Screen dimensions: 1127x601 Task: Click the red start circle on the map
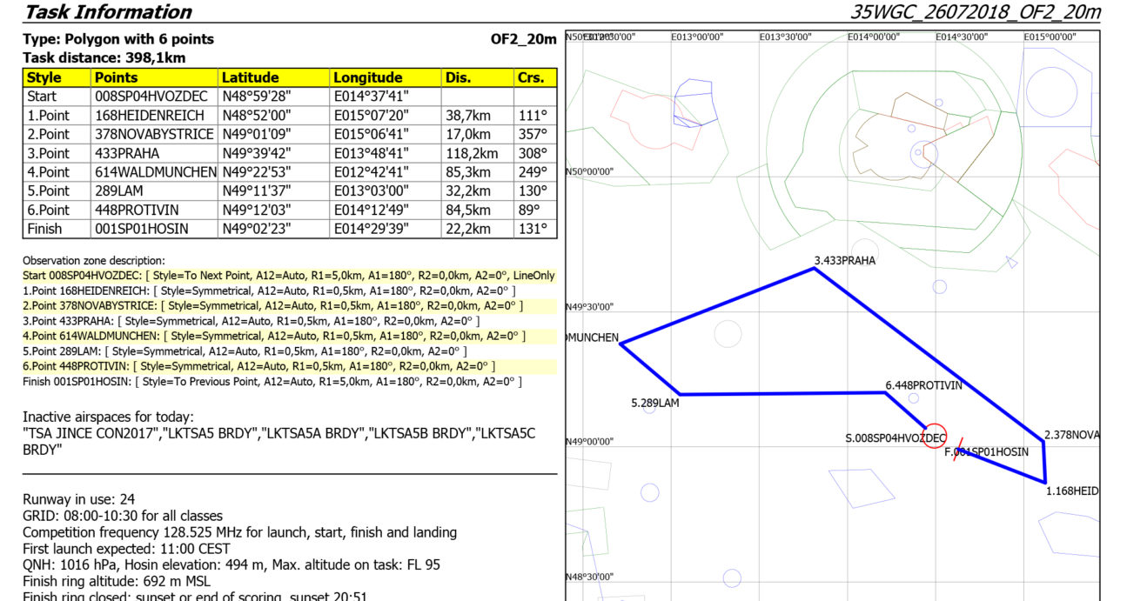point(934,436)
